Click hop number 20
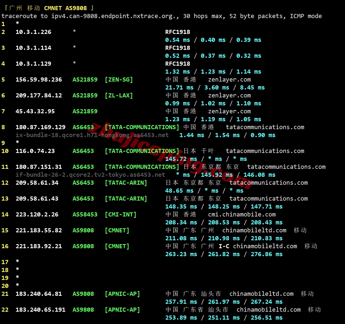Image resolution: width=345 pixels, height=324 pixels. pyautogui.click(x=5, y=286)
